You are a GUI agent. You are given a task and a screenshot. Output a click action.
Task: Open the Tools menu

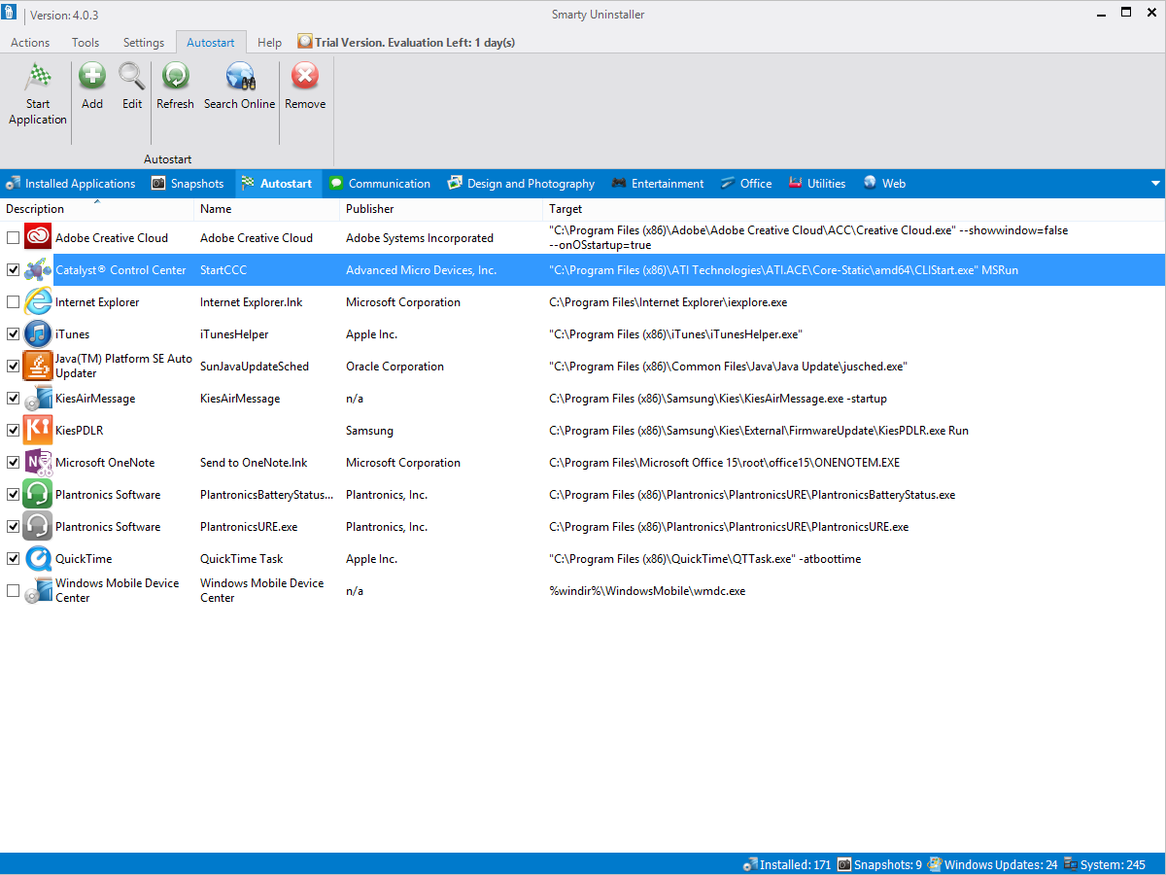point(86,43)
